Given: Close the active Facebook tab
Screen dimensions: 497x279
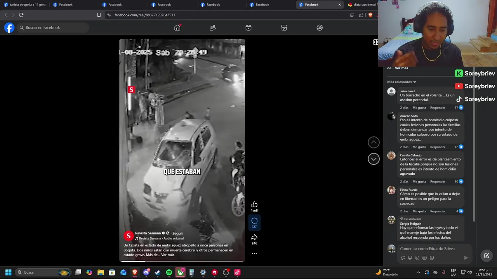Looking at the screenshot, I should coord(340,5).
